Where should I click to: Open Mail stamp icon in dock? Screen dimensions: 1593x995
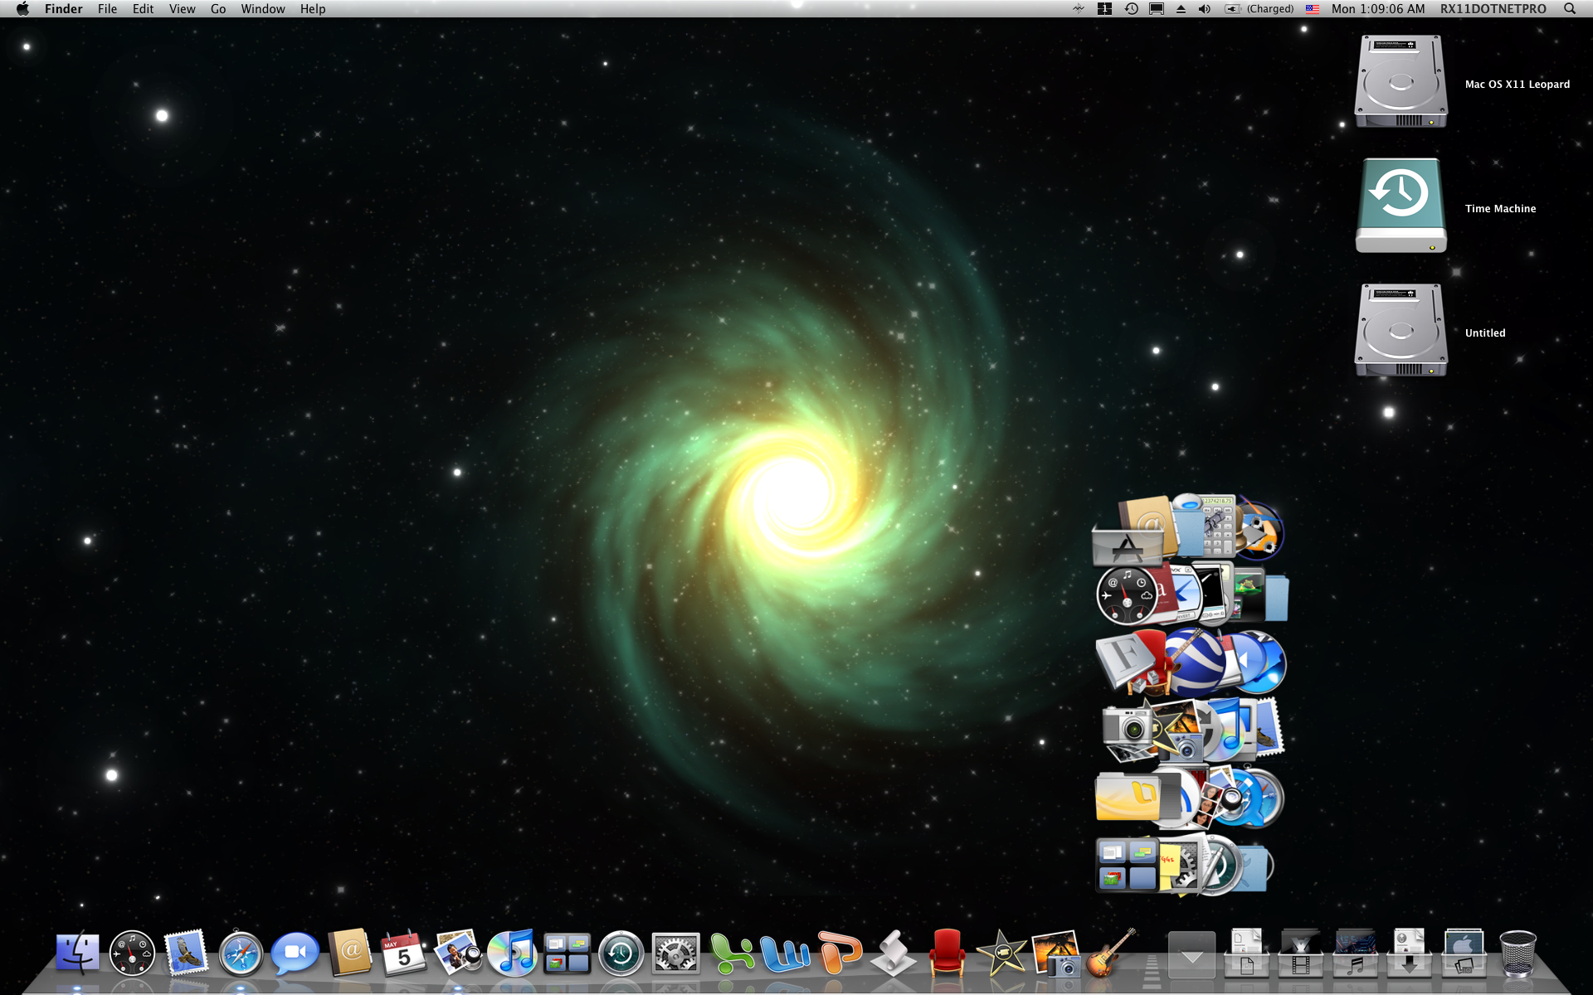click(x=186, y=952)
